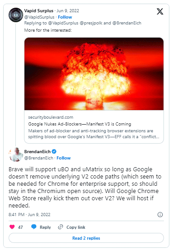Open Vapid Surplus profile avatar

tap(16, 15)
